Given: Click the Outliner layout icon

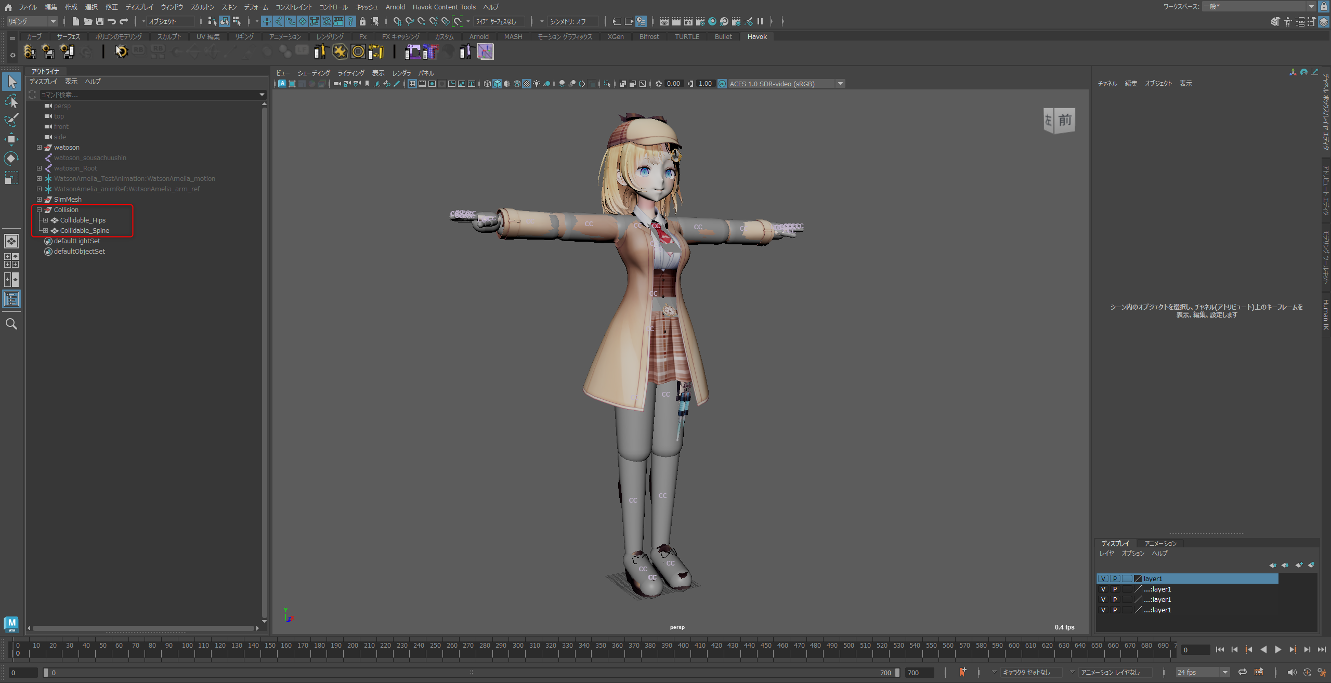Looking at the screenshot, I should [11, 299].
